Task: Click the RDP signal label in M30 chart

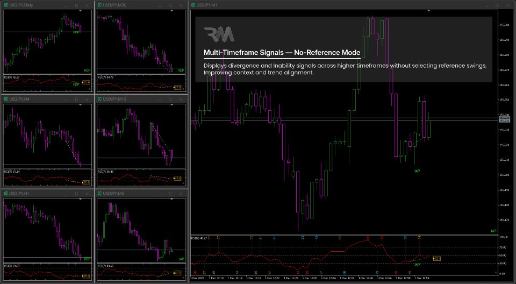Action: click(181, 70)
